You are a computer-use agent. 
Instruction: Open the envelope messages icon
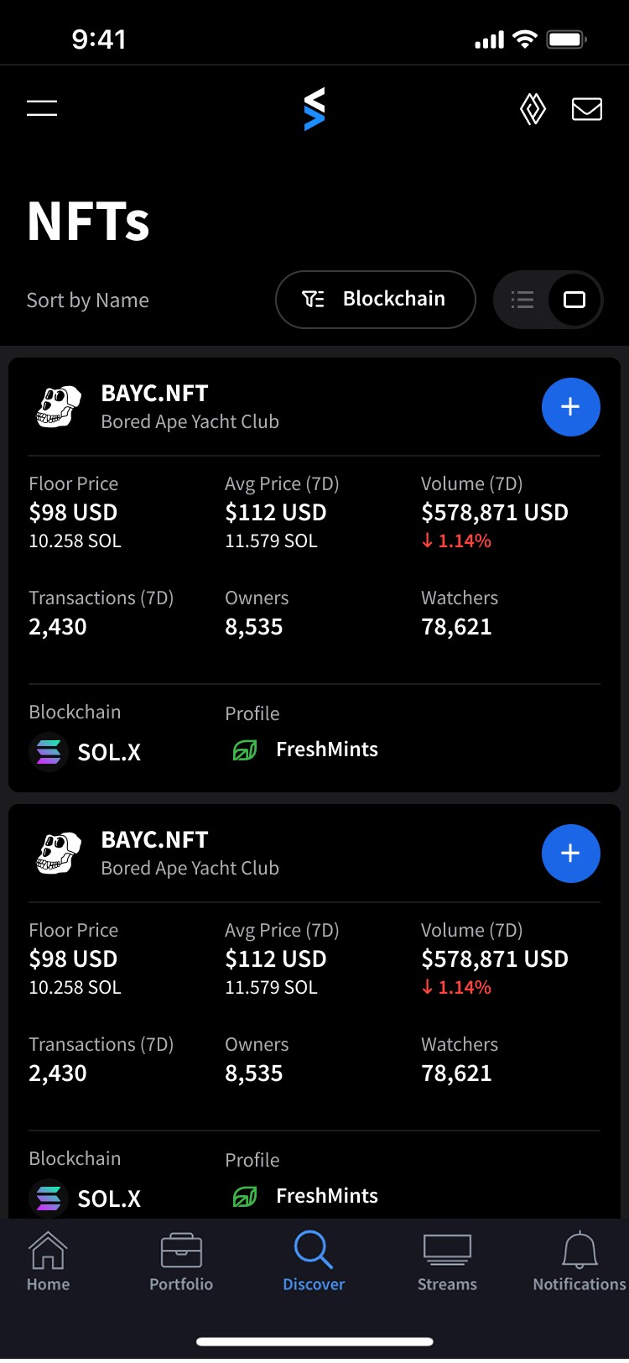pyautogui.click(x=587, y=109)
